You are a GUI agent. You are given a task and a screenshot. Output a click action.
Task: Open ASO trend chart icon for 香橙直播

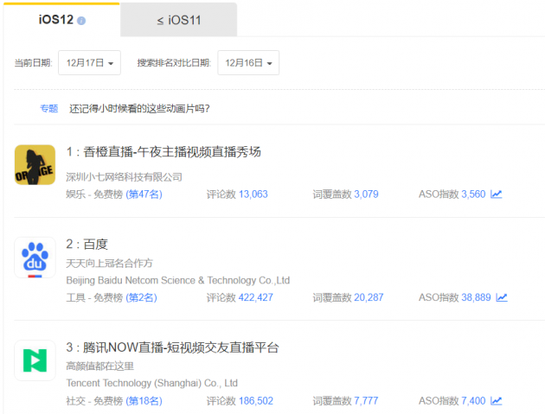pyautogui.click(x=497, y=194)
